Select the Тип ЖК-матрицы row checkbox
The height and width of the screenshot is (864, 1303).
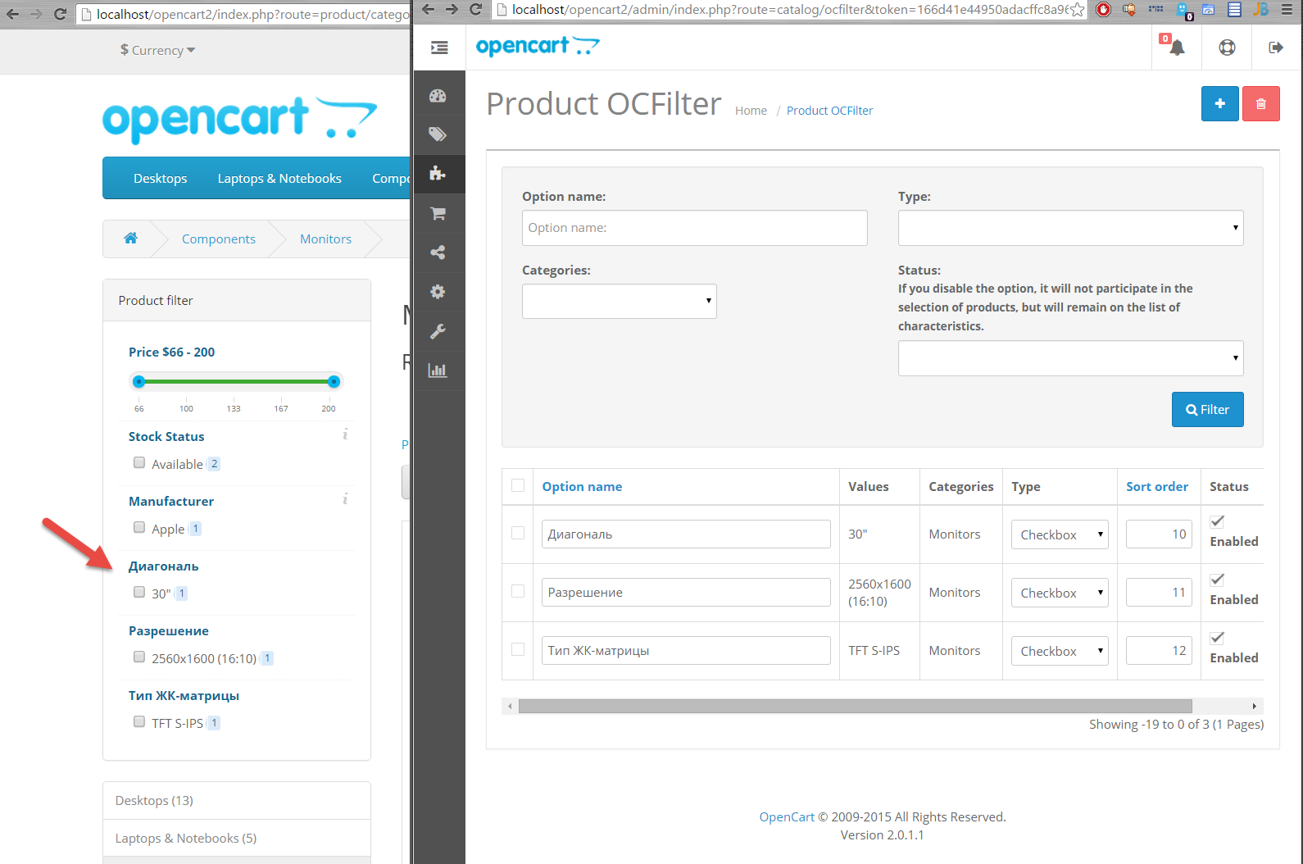click(518, 649)
